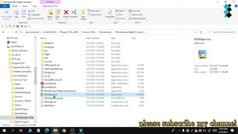
Task: Open Properties from the ribbon
Action: click(110, 14)
